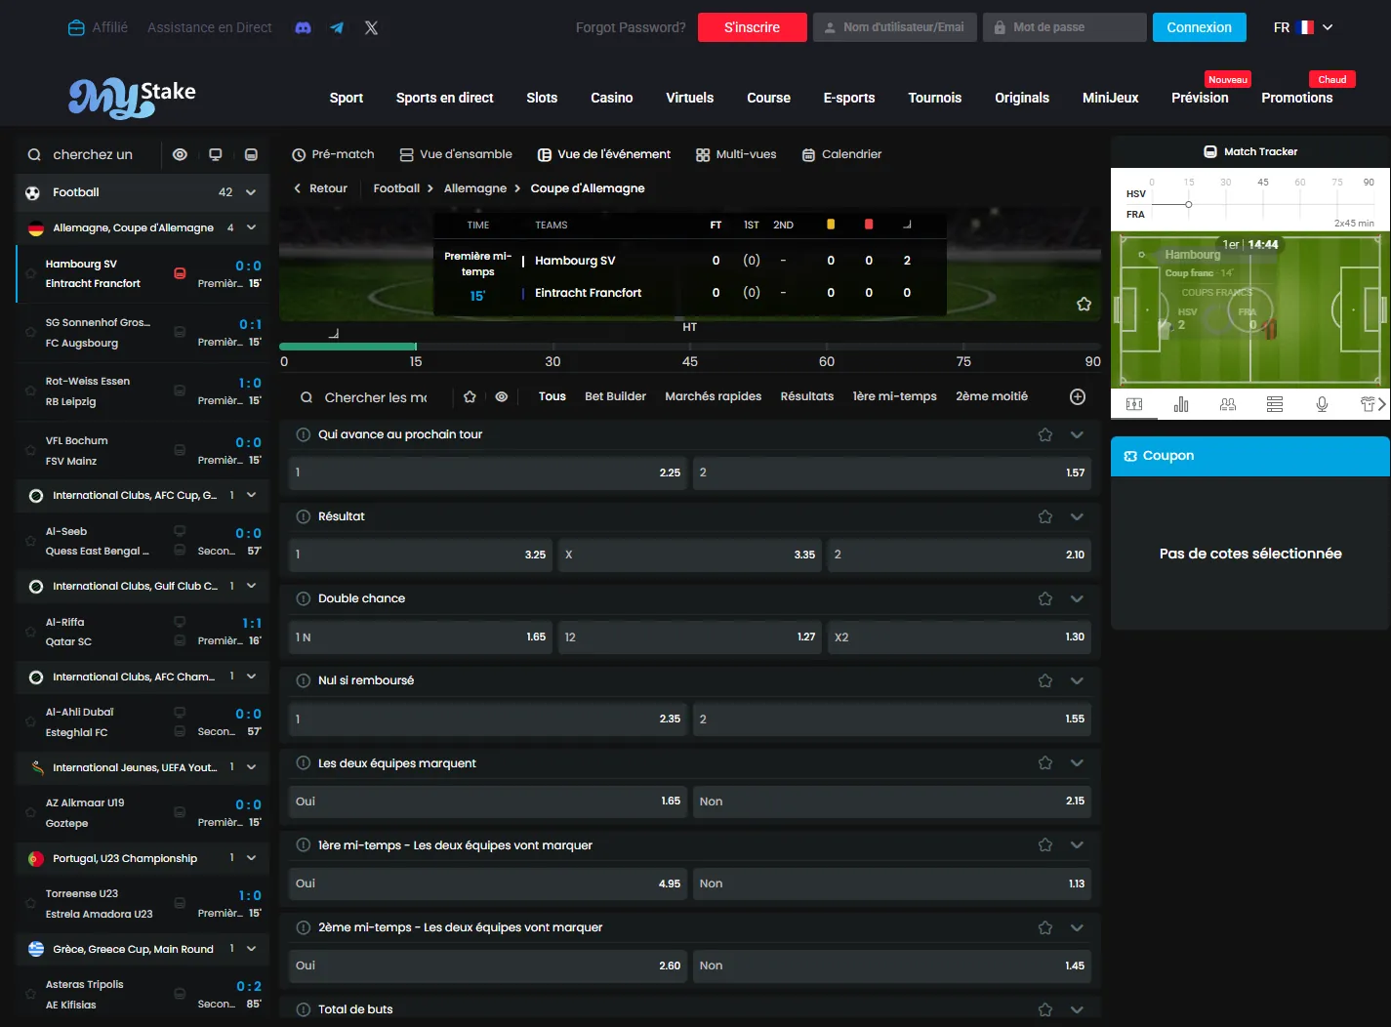Click the search icon in markets filter bar
The height and width of the screenshot is (1027, 1391).
point(307,397)
